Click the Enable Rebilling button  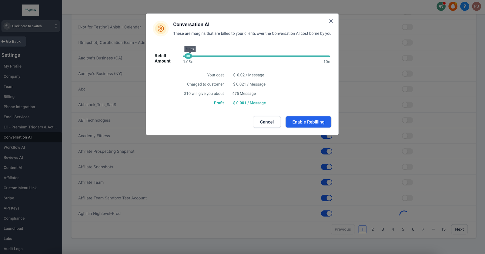tap(308, 122)
